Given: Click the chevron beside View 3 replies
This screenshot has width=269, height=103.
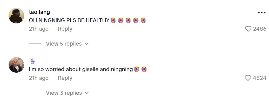Looking at the screenshot, I should click(x=87, y=93).
